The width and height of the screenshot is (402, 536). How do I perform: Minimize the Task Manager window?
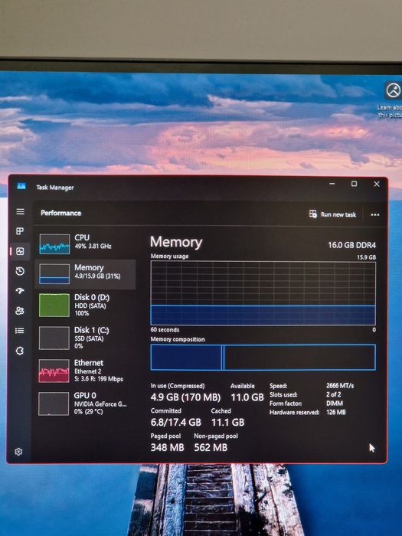coord(332,184)
